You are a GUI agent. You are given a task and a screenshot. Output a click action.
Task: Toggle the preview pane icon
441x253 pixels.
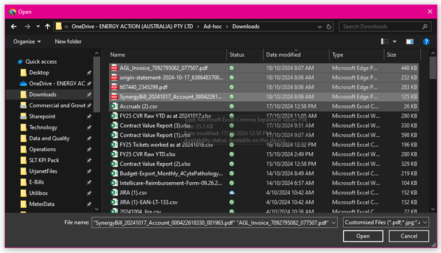click(x=410, y=41)
